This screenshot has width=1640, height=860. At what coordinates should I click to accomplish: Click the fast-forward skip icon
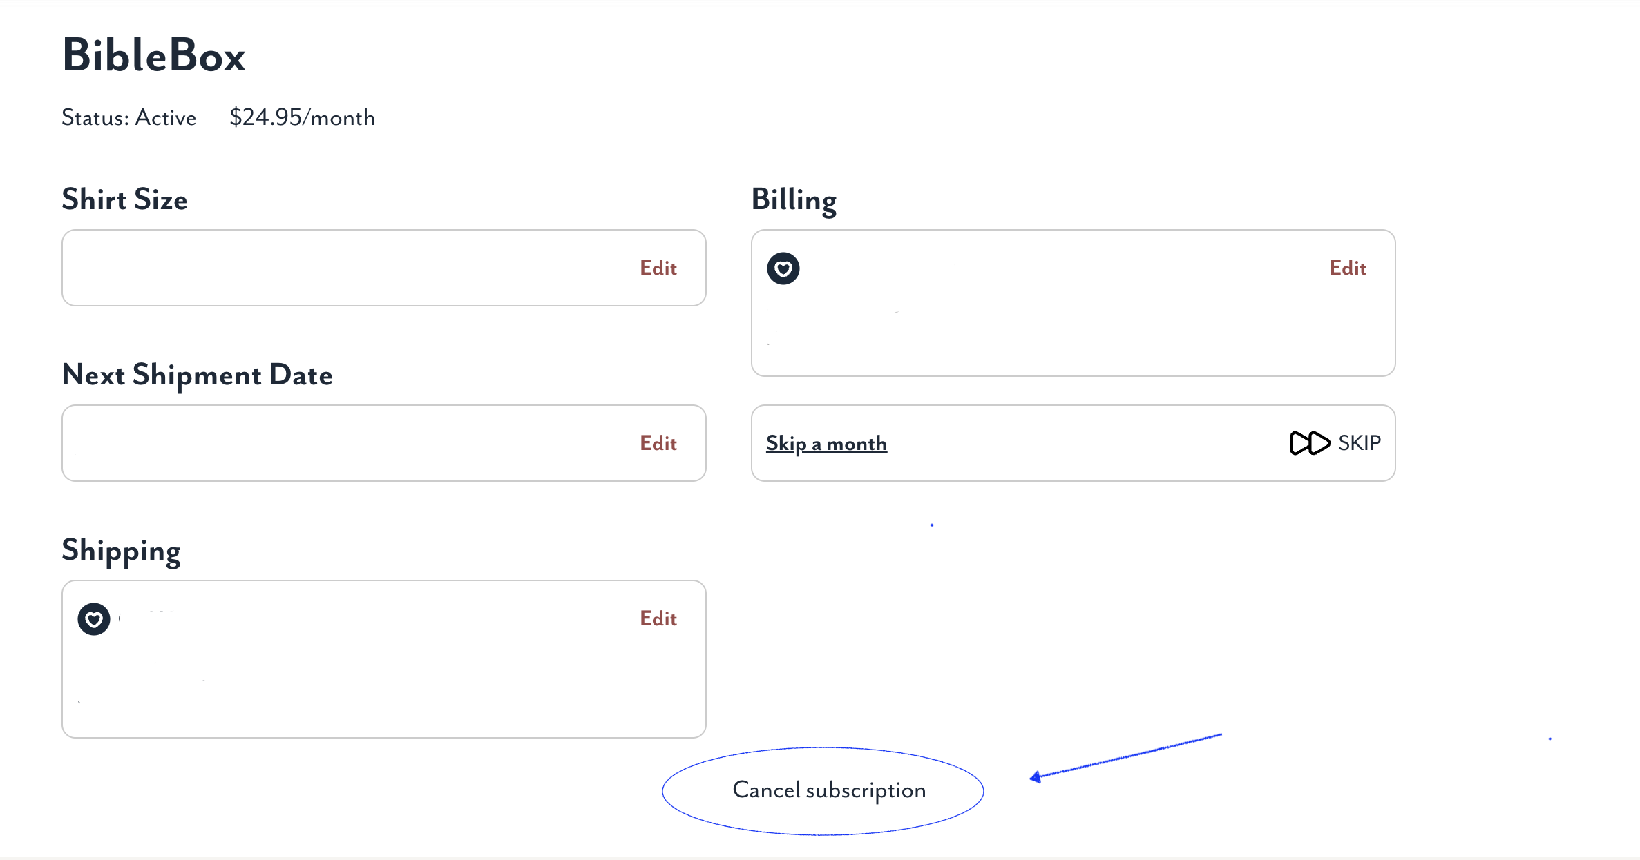click(1310, 443)
